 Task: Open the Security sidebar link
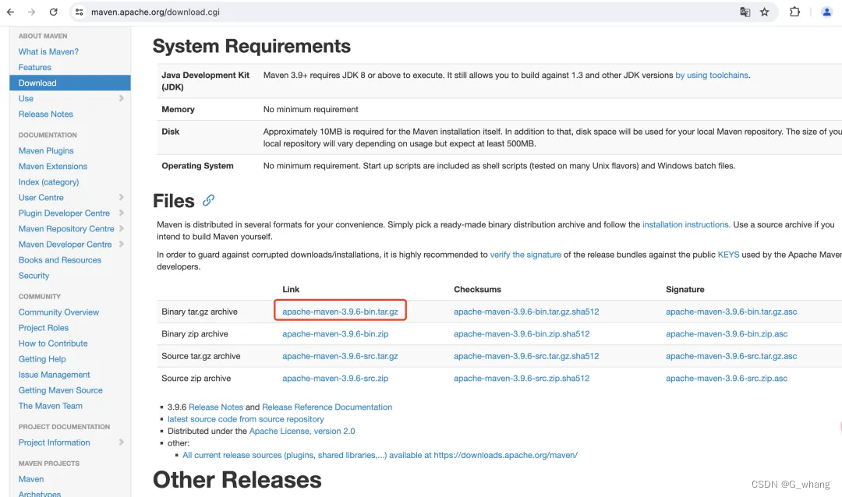pos(34,275)
